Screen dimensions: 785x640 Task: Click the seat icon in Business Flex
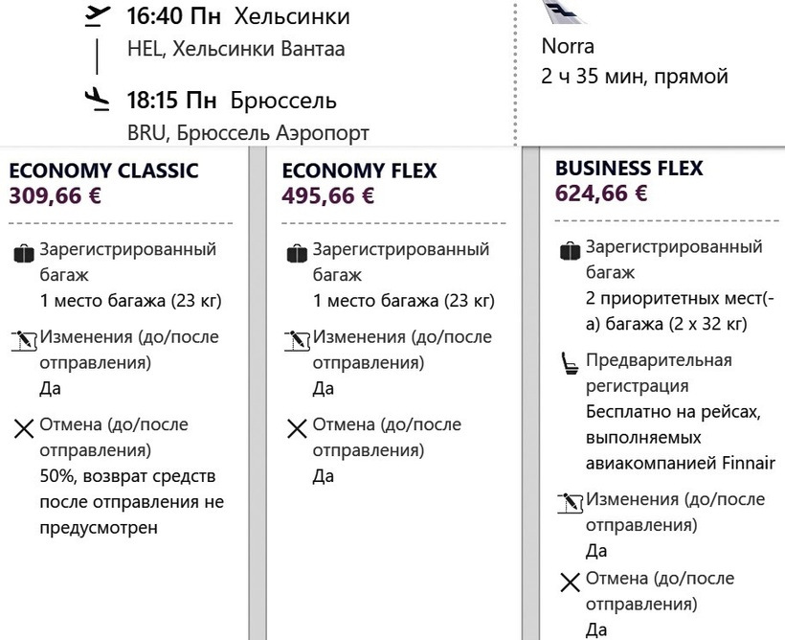tap(571, 363)
